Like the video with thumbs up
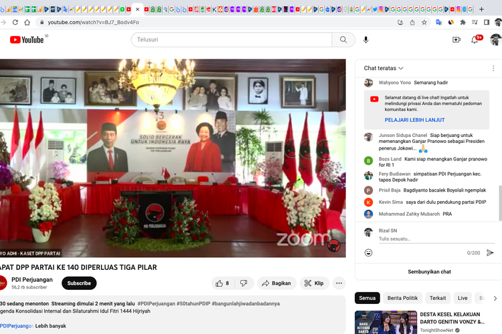This screenshot has height=334, width=502. pyautogui.click(x=222, y=283)
